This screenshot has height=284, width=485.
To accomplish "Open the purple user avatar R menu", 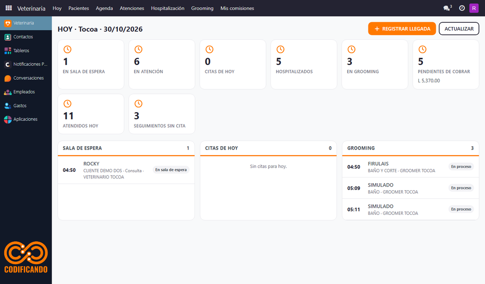I will [x=474, y=8].
